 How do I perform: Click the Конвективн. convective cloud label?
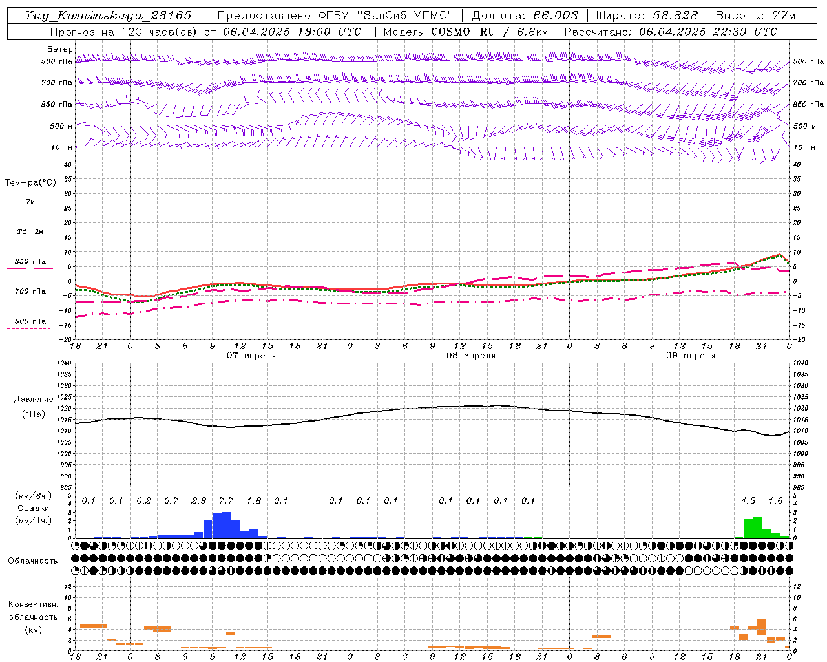tap(34, 604)
